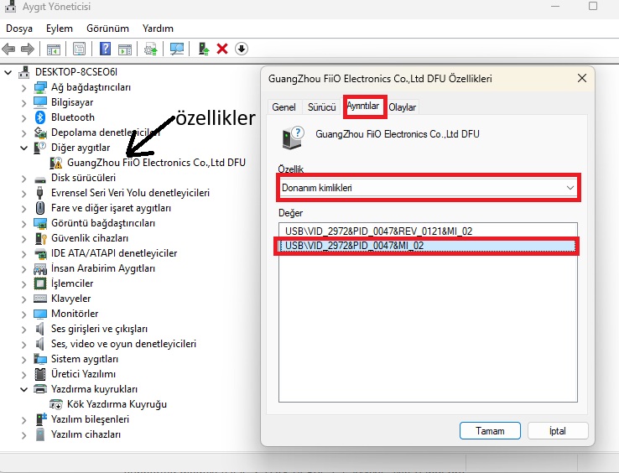Image resolution: width=619 pixels, height=473 pixels.
Task: Click the unknown device icon in properties dialog
Action: pos(293,138)
